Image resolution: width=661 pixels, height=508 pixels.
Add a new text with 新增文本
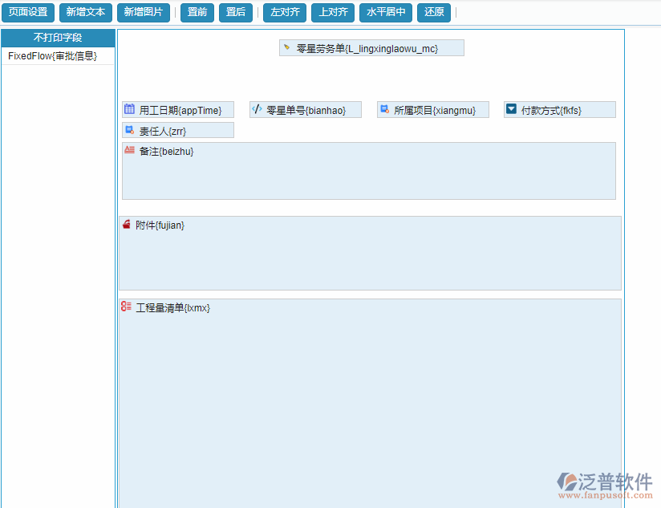click(86, 12)
